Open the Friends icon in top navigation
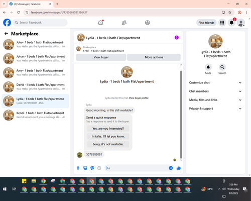 coord(124,23)
